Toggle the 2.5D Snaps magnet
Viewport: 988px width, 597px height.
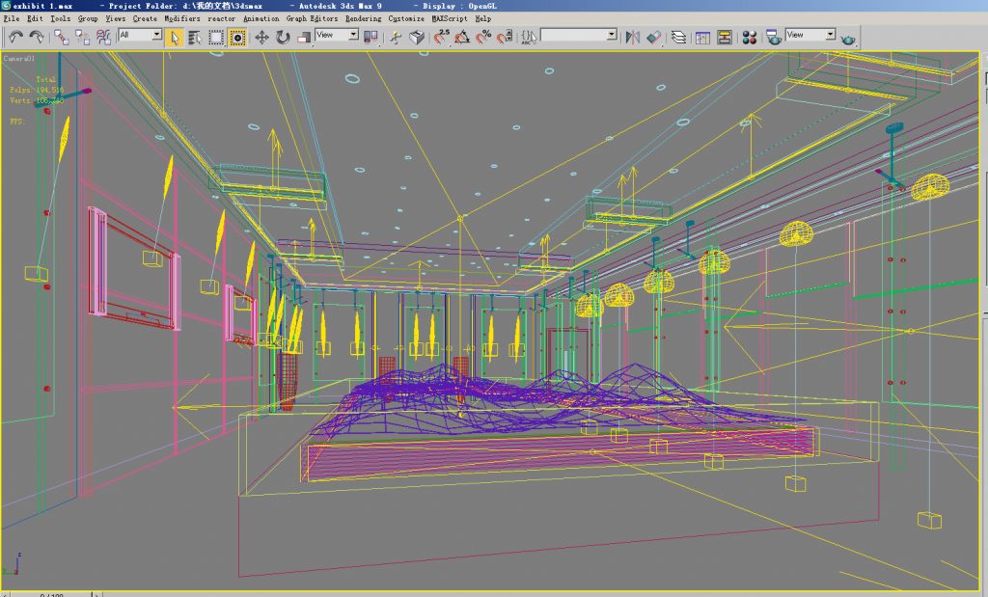(441, 37)
